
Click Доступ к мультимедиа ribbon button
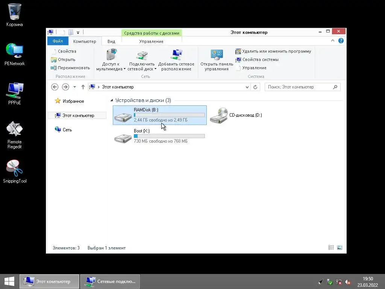111,60
